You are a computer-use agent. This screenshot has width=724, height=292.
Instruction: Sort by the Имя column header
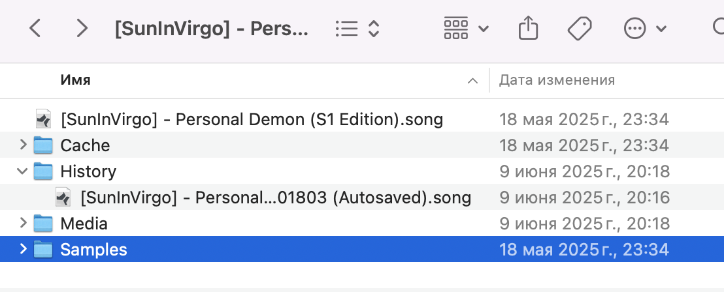tap(75, 80)
